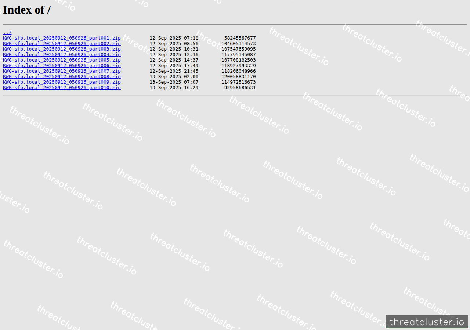Click the size value 107547659095
Image resolution: width=470 pixels, height=330 pixels.
pos(239,49)
